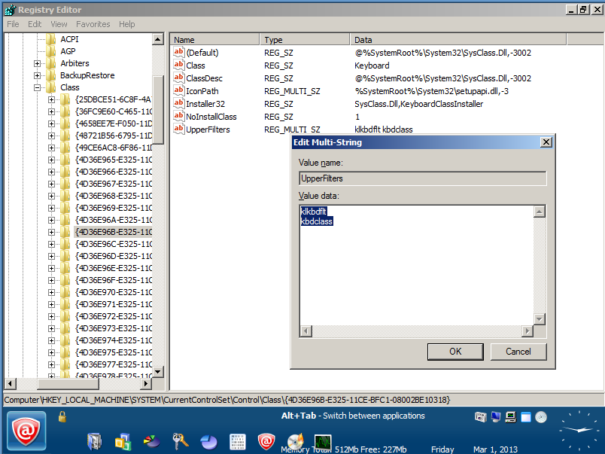Click the registry path in status bar
This screenshot has height=454, width=605.
point(227,400)
